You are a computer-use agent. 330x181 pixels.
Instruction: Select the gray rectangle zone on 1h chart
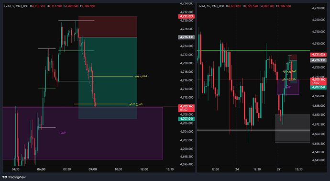click(x=293, y=128)
